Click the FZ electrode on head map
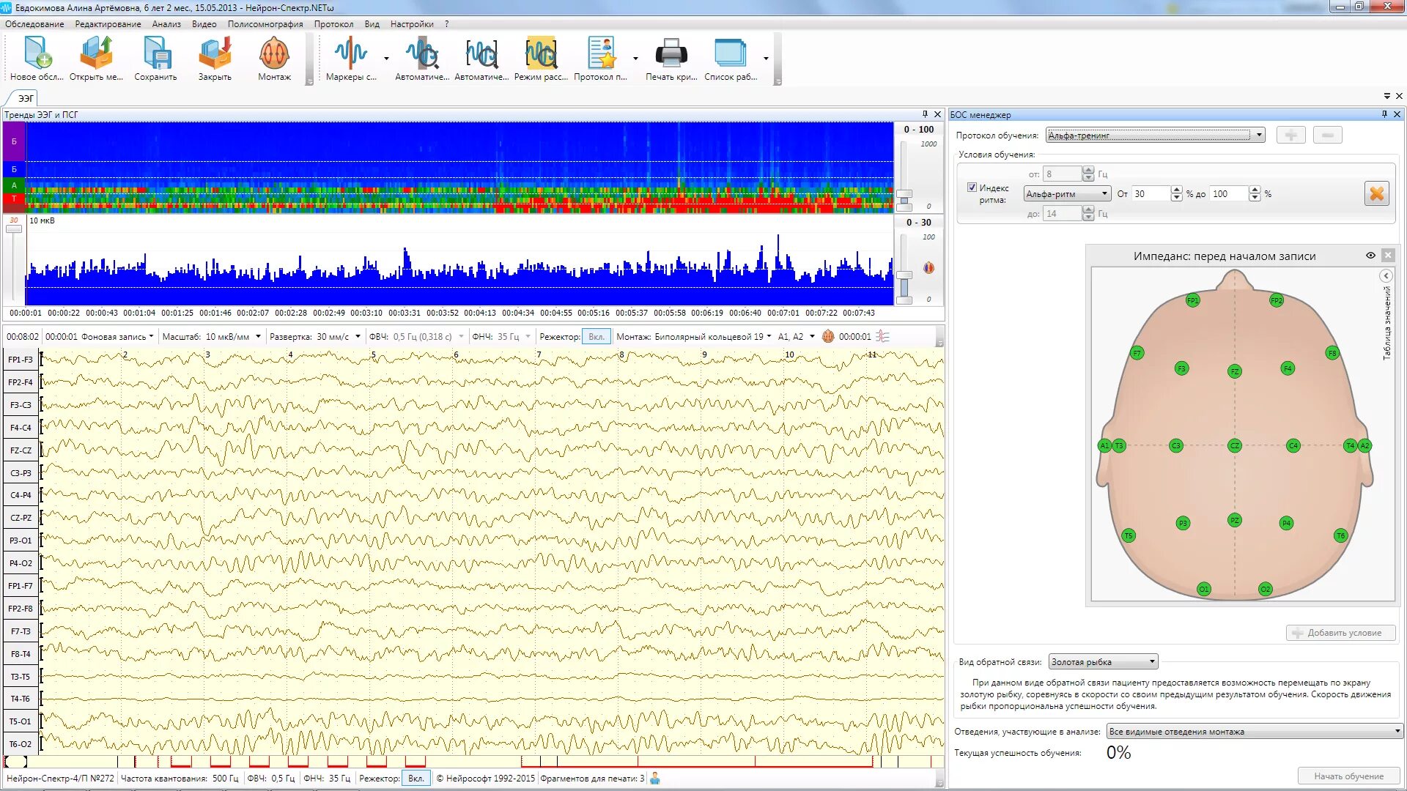Screen dimensions: 1407x791 coord(1235,371)
